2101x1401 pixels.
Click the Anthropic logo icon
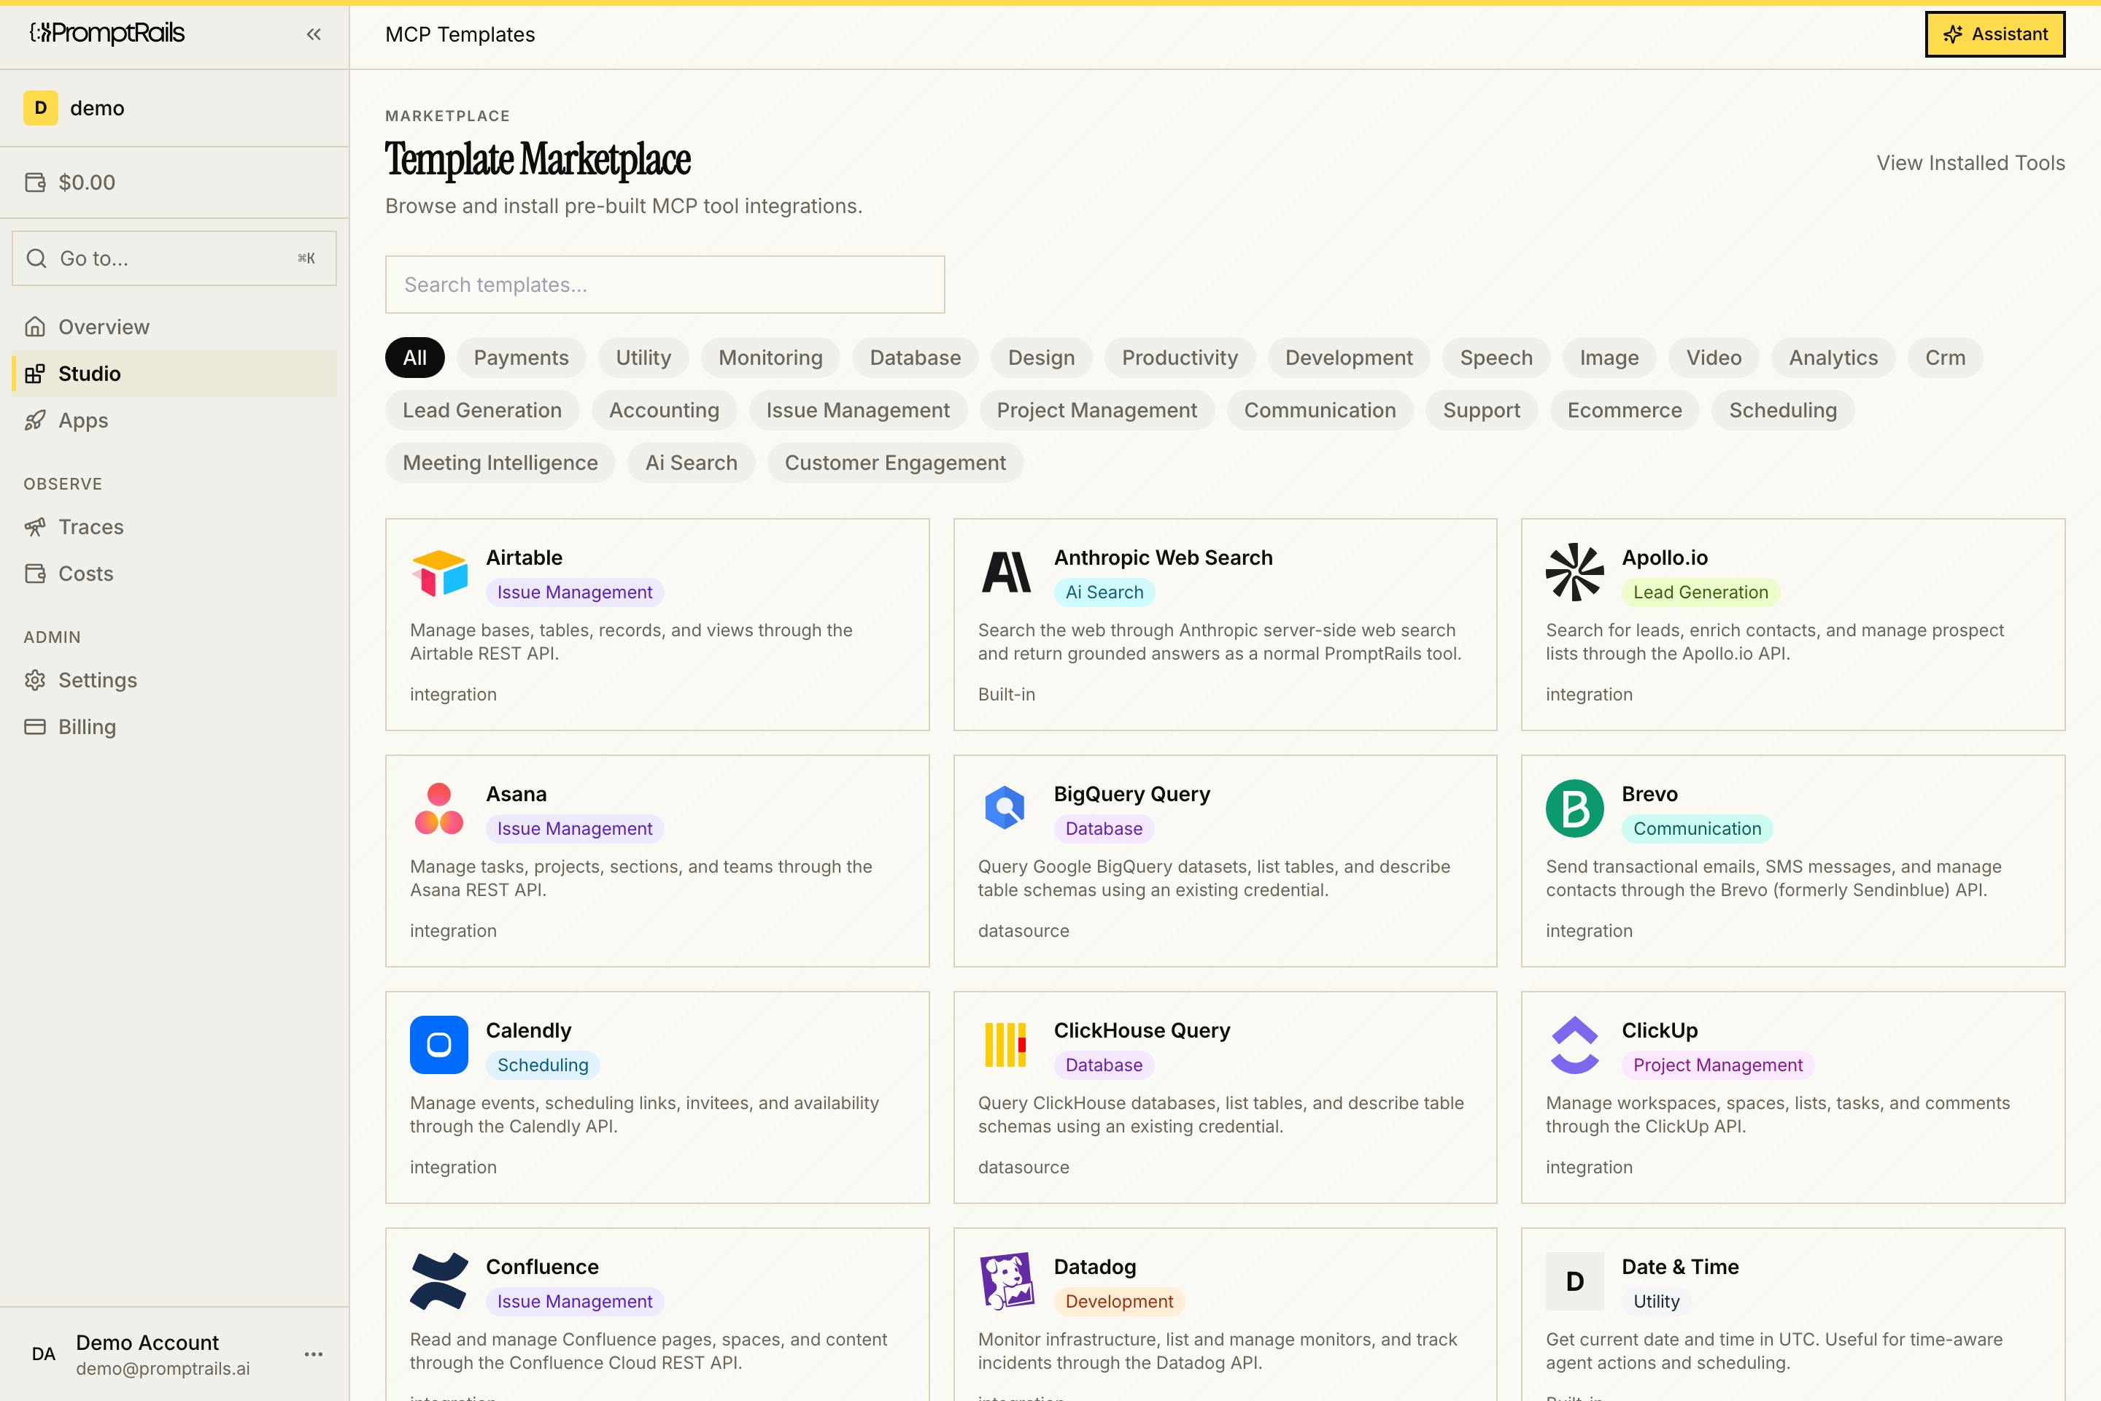pos(1007,573)
